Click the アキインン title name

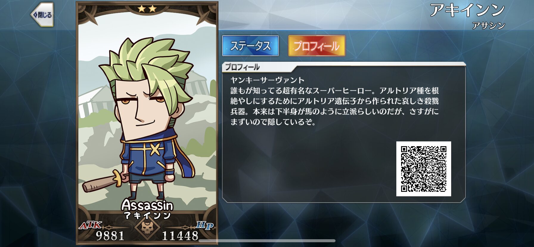pyautogui.click(x=467, y=10)
